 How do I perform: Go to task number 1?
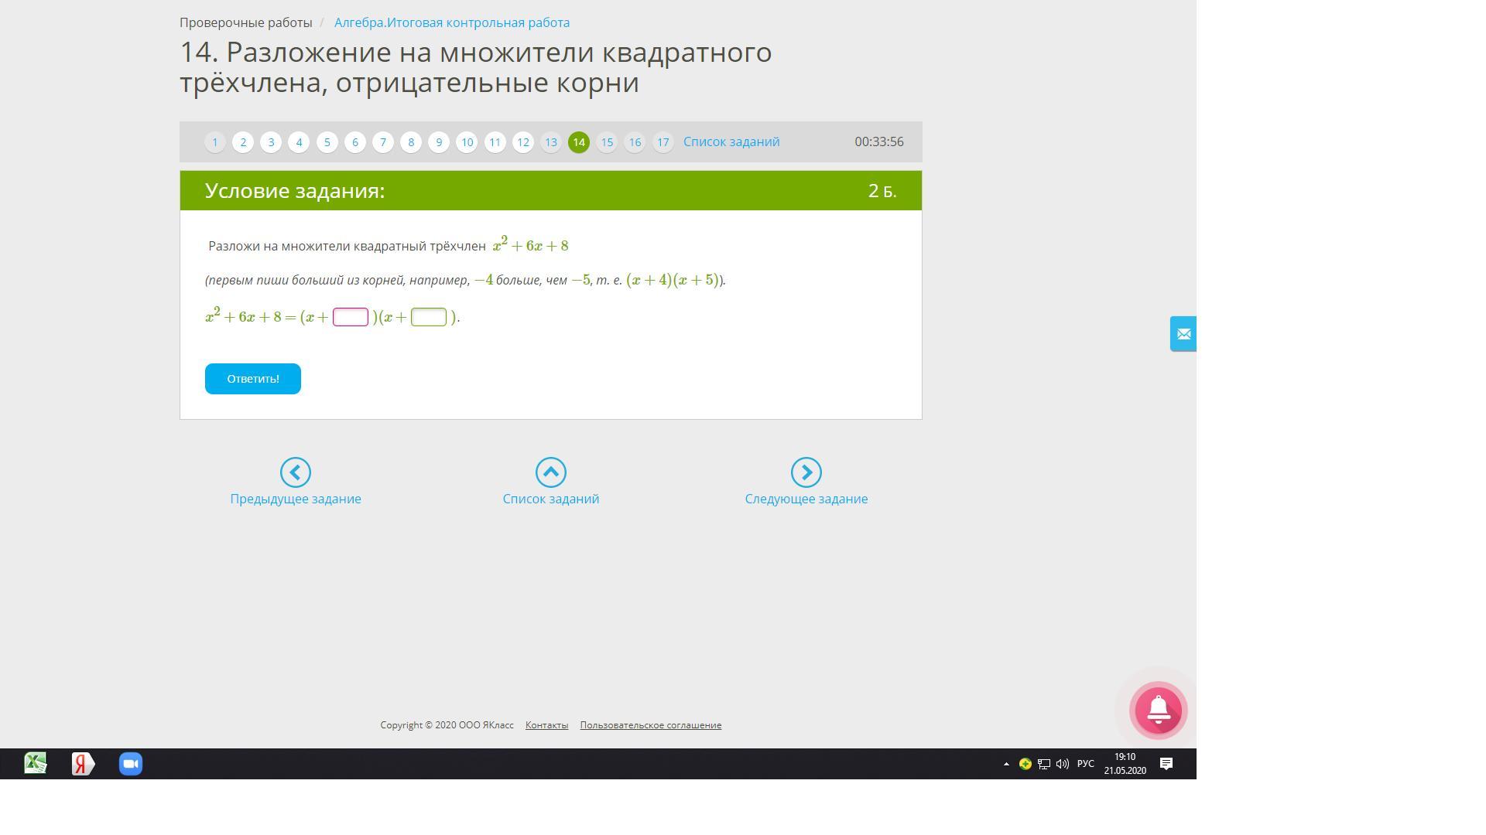coord(215,142)
